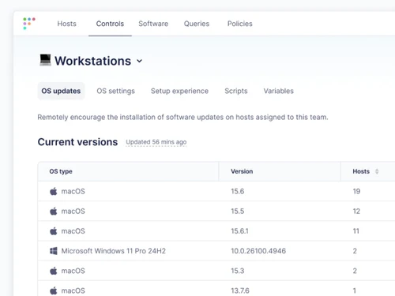Screen dimensions: 395x296
Task: Click host count 2 in Windows row
Action: pos(355,251)
